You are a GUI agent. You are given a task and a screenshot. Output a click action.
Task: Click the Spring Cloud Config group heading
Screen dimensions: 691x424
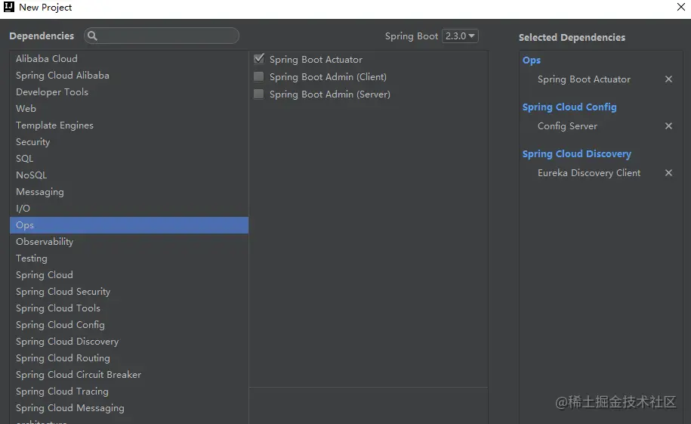tap(569, 107)
